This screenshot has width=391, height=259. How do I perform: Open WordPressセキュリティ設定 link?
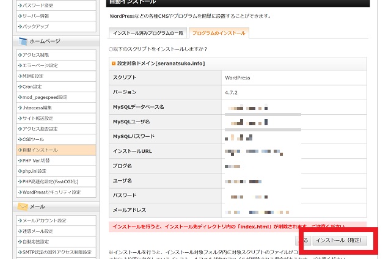(56, 192)
